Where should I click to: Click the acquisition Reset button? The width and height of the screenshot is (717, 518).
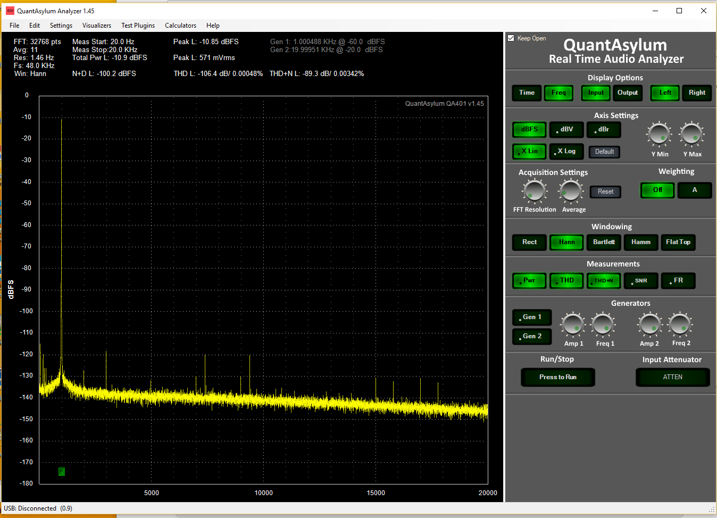coord(605,191)
